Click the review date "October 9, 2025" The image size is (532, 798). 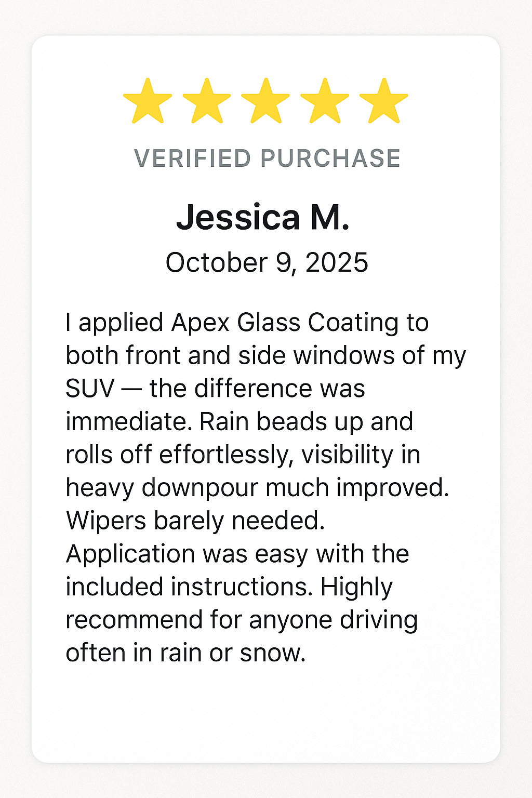[x=267, y=262]
